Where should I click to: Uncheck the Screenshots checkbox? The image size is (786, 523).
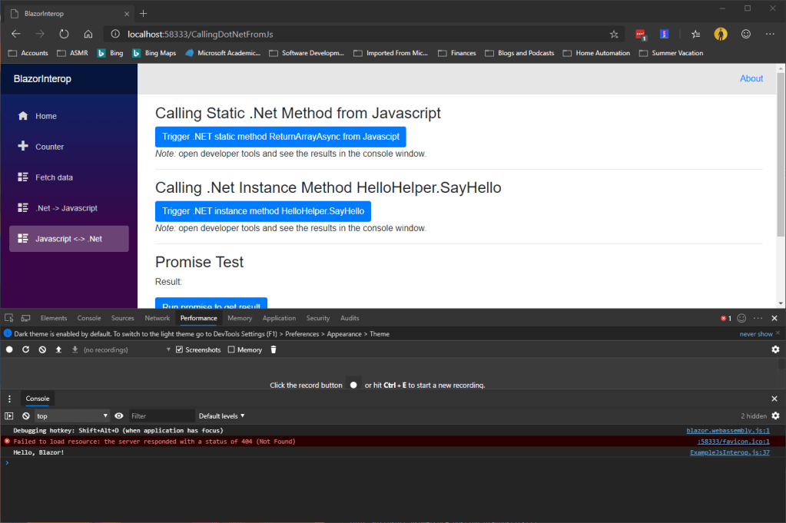(x=180, y=349)
